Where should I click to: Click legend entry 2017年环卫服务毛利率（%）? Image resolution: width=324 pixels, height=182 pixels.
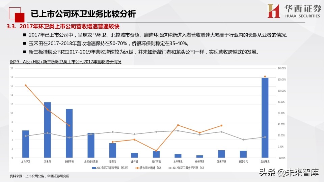[x=186, y=168]
